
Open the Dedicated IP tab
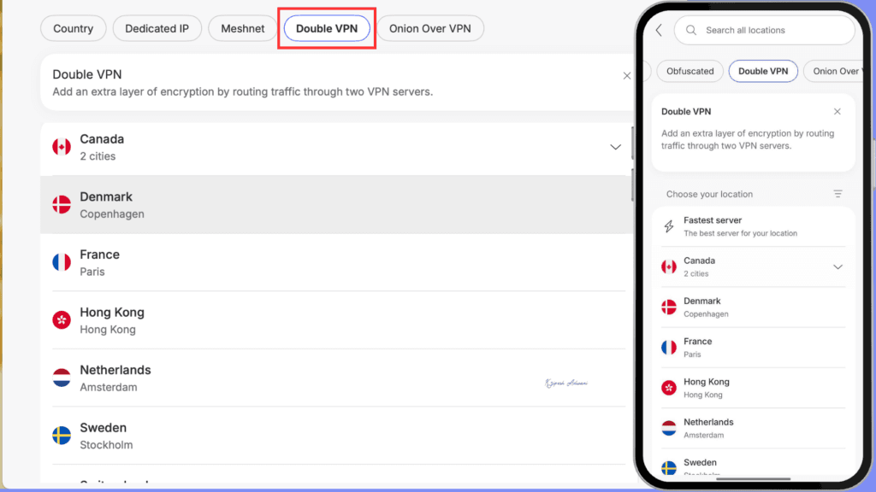[x=157, y=28]
